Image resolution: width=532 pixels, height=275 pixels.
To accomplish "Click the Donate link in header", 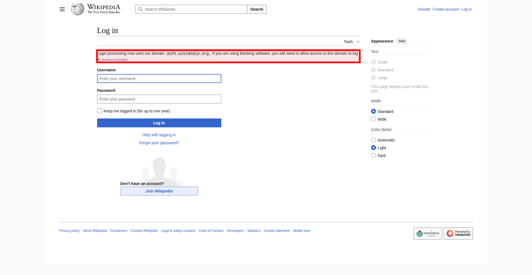I will point(424,9).
